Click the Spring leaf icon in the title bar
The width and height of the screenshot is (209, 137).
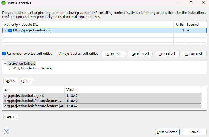tap(4, 3)
